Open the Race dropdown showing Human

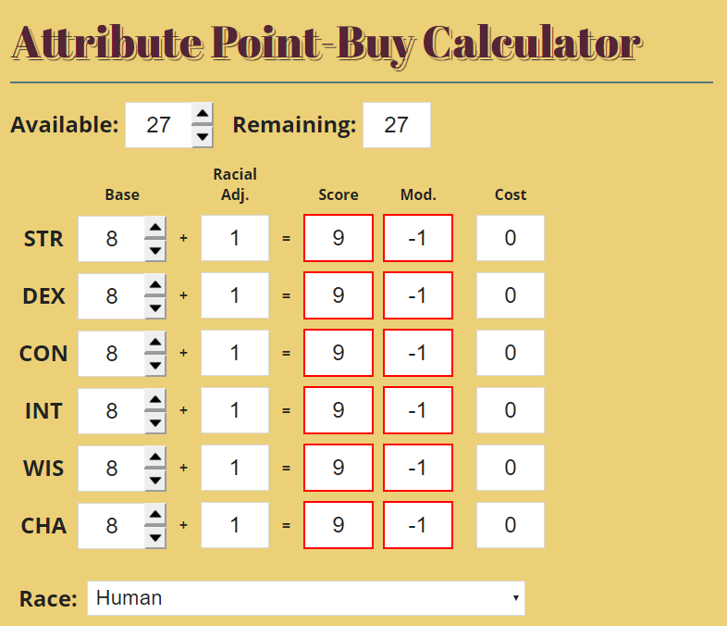(306, 598)
